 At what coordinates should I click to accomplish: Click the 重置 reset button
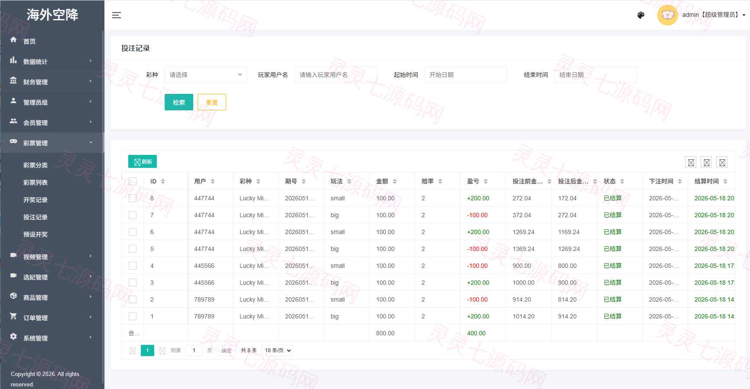point(212,102)
